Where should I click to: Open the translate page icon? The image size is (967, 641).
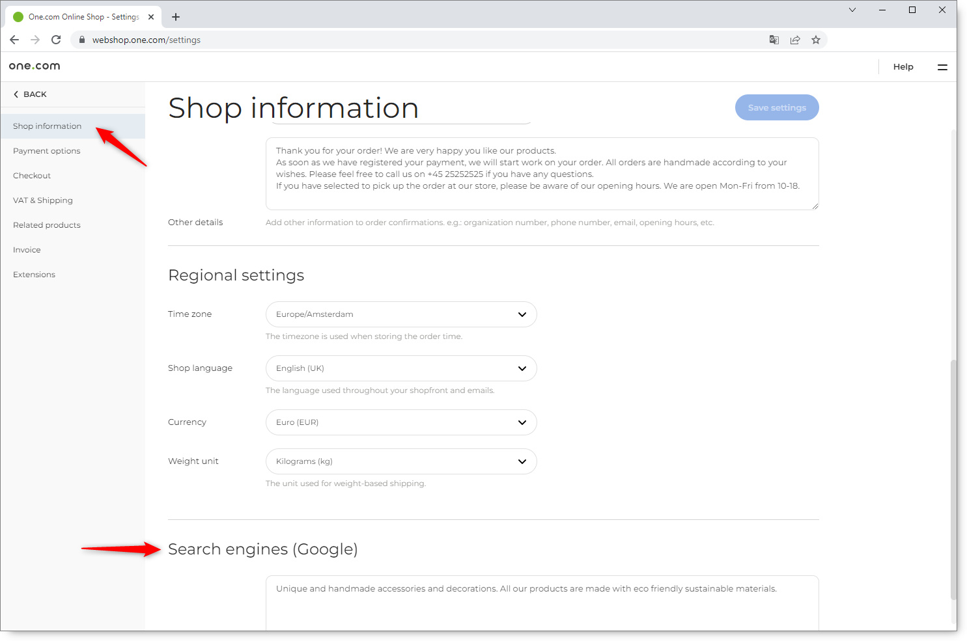tap(774, 40)
